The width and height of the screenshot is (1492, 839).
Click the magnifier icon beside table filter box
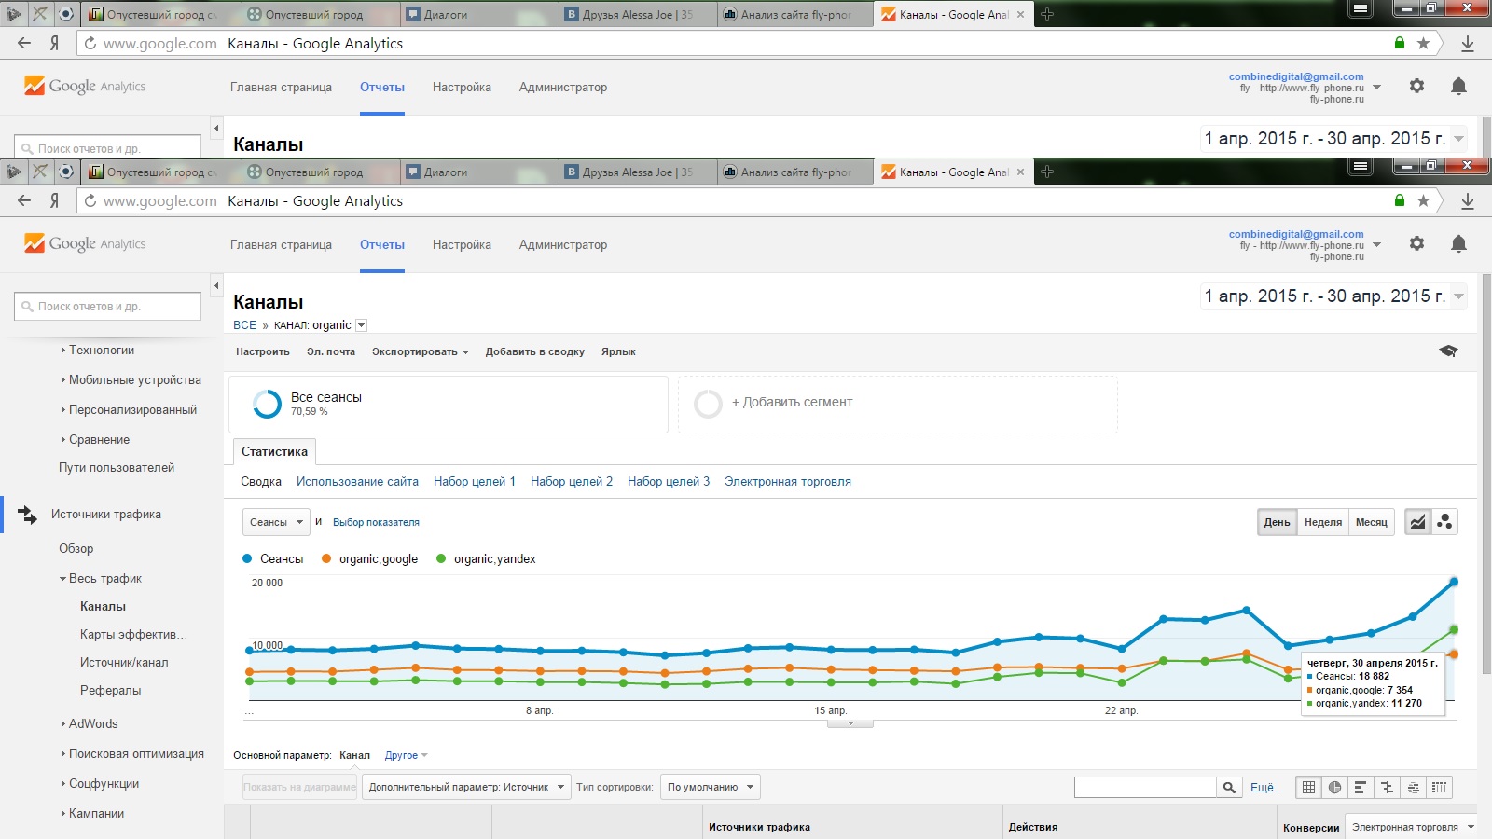(x=1230, y=787)
